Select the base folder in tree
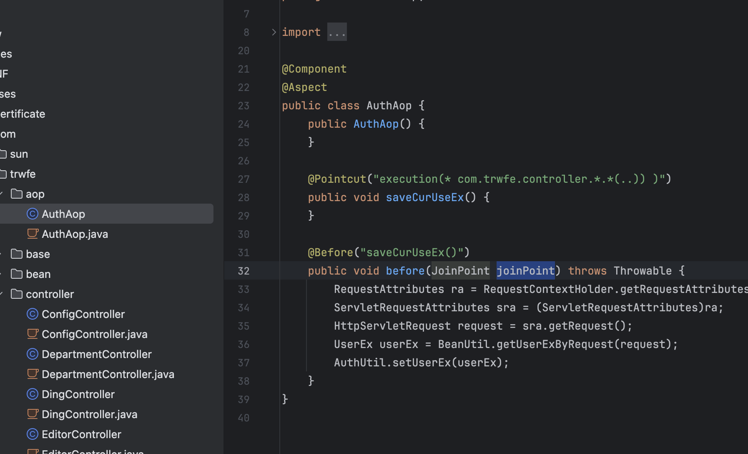The image size is (748, 454). 38,254
